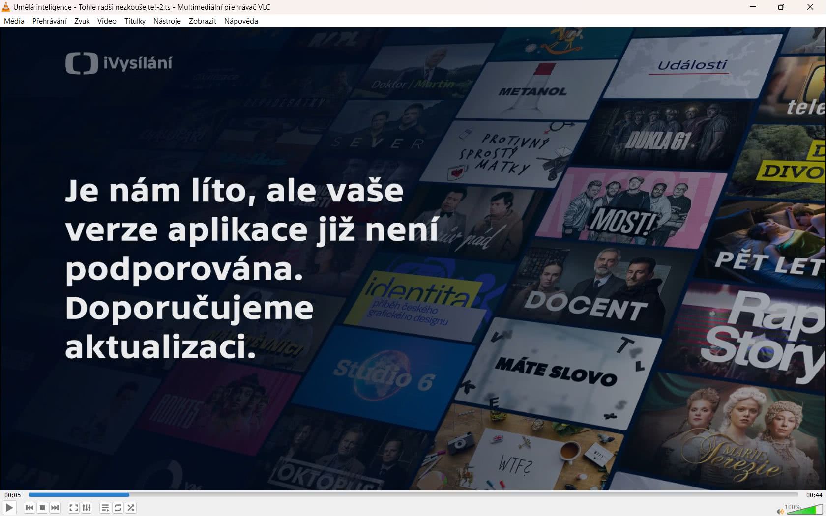The height and width of the screenshot is (516, 826).
Task: Click the remaining time label 00:44
Action: click(x=814, y=495)
